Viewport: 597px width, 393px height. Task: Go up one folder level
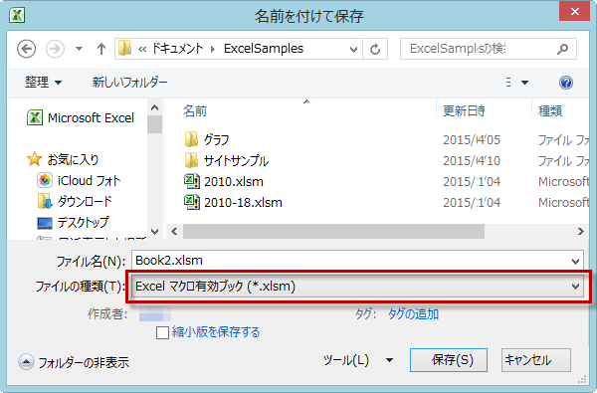pos(100,49)
